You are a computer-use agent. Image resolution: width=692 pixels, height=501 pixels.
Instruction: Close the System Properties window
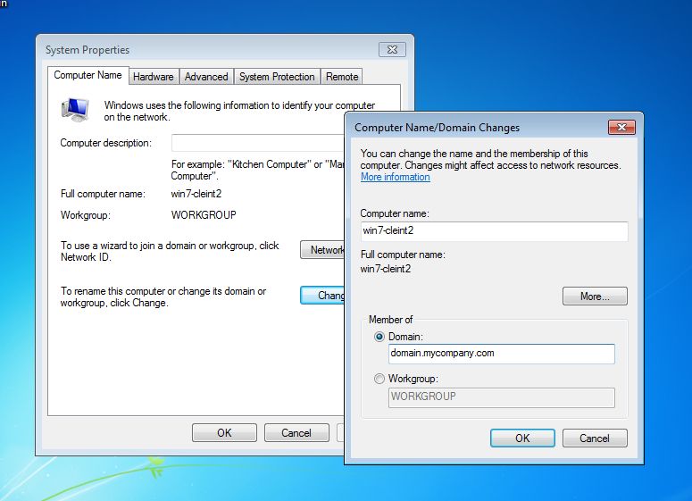[x=392, y=50]
